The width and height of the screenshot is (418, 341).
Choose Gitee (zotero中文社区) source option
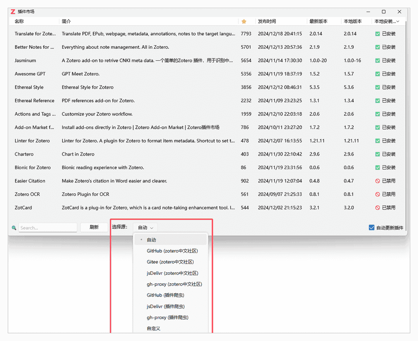[x=170, y=262]
